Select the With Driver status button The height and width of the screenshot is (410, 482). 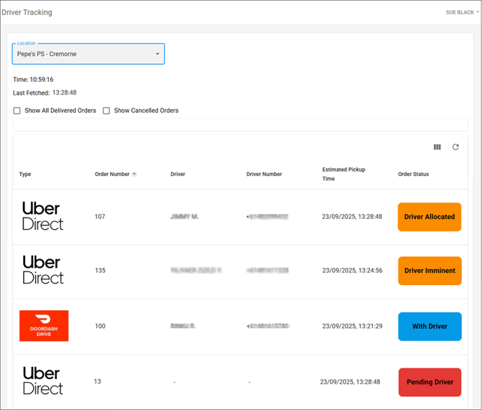(x=429, y=327)
